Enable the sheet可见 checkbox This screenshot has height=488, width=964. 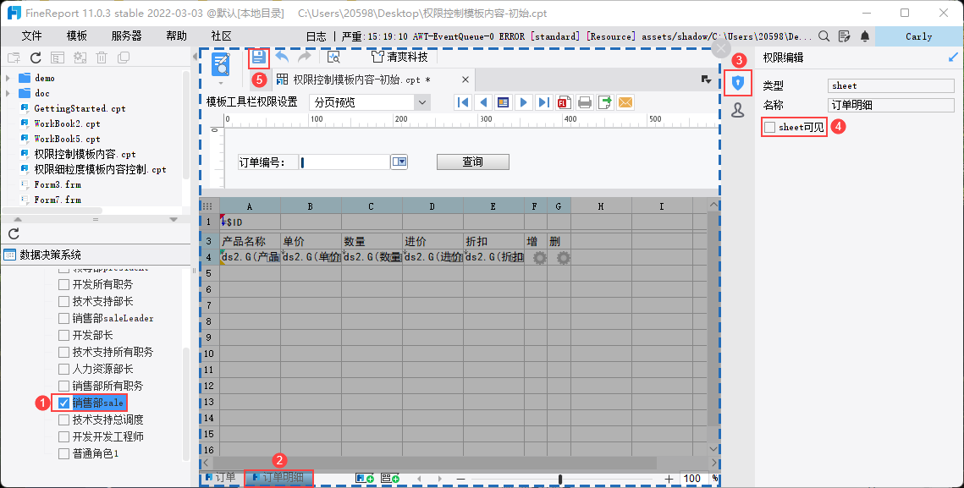click(770, 127)
